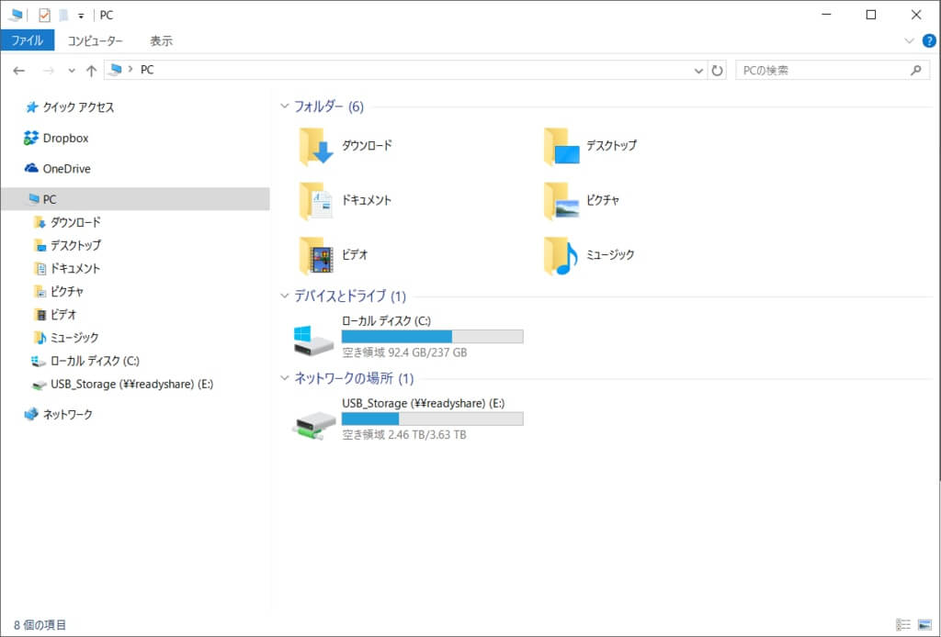Click the Properties checkmark icon in title bar
This screenshot has width=941, height=637.
(44, 16)
